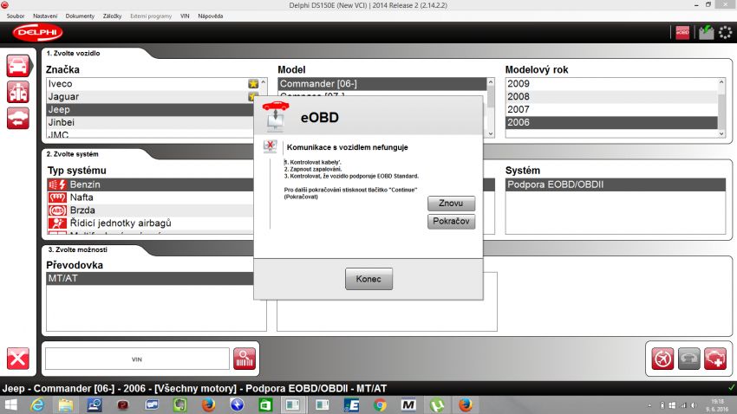The height and width of the screenshot is (414, 737).
Task: Click the green checkmark in status bar
Action: point(731,388)
